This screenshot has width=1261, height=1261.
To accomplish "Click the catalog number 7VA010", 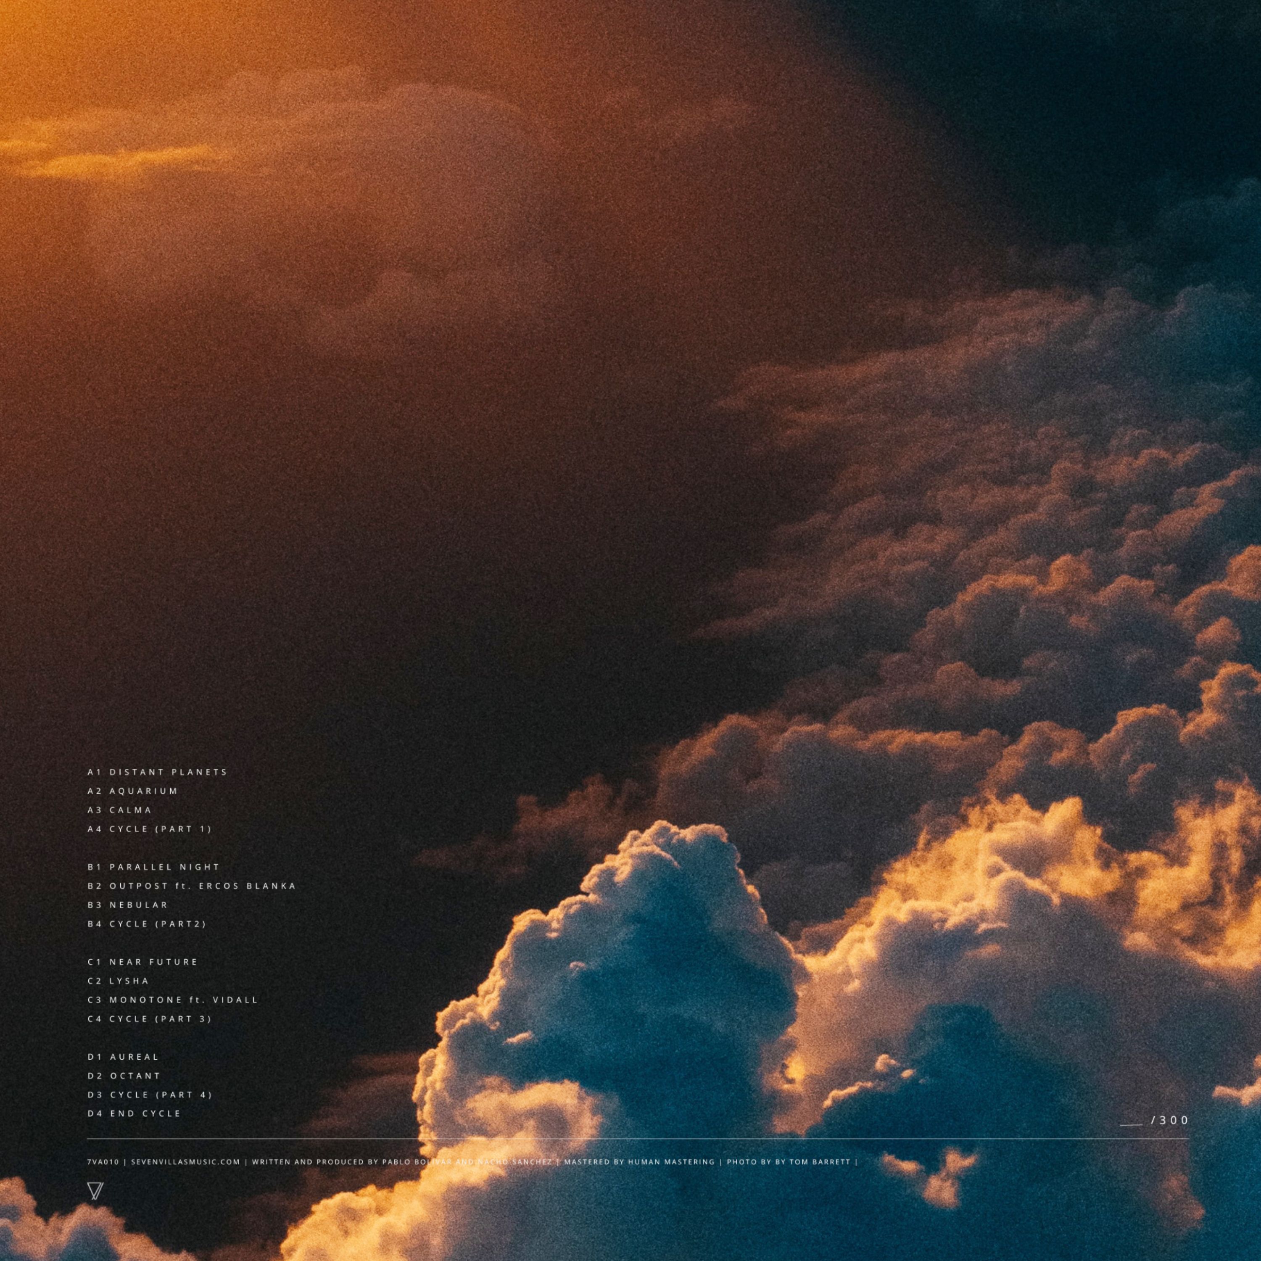I will tap(103, 1162).
